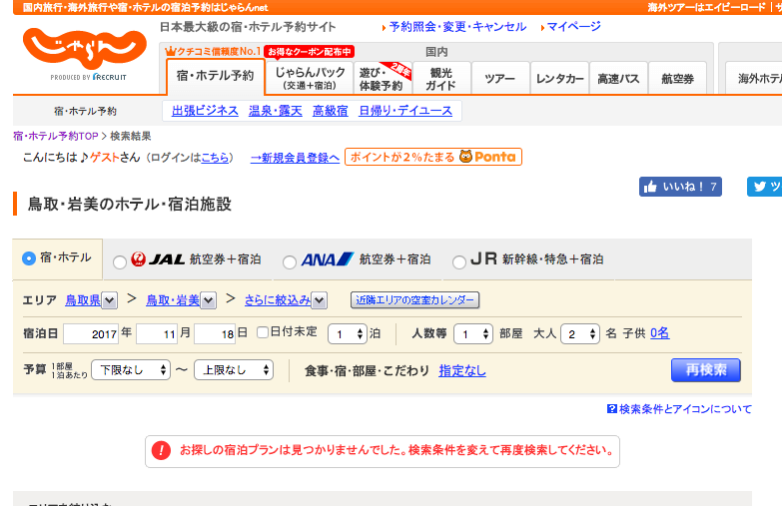Open the 高速バス tab
Viewport: 782px width, 506px height.
[x=618, y=78]
